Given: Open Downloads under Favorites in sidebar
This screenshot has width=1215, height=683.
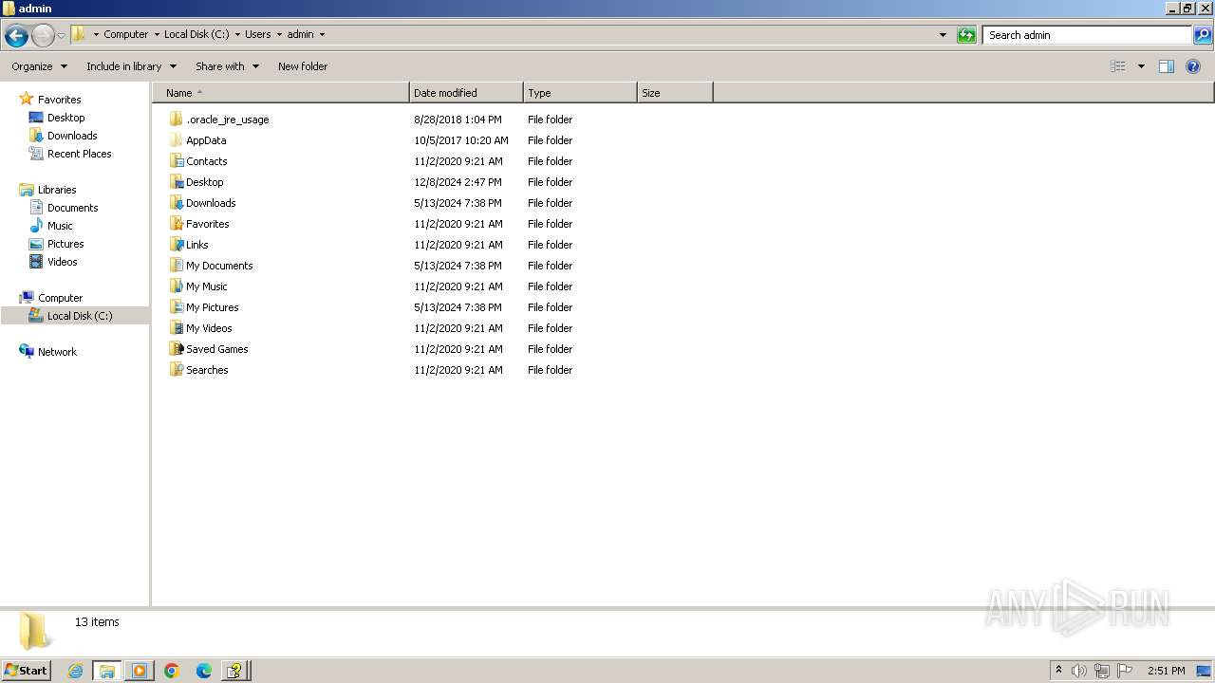Looking at the screenshot, I should [x=72, y=136].
